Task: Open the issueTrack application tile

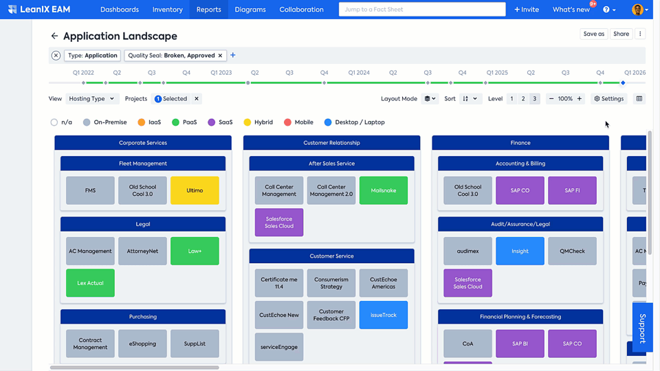Action: [384, 315]
